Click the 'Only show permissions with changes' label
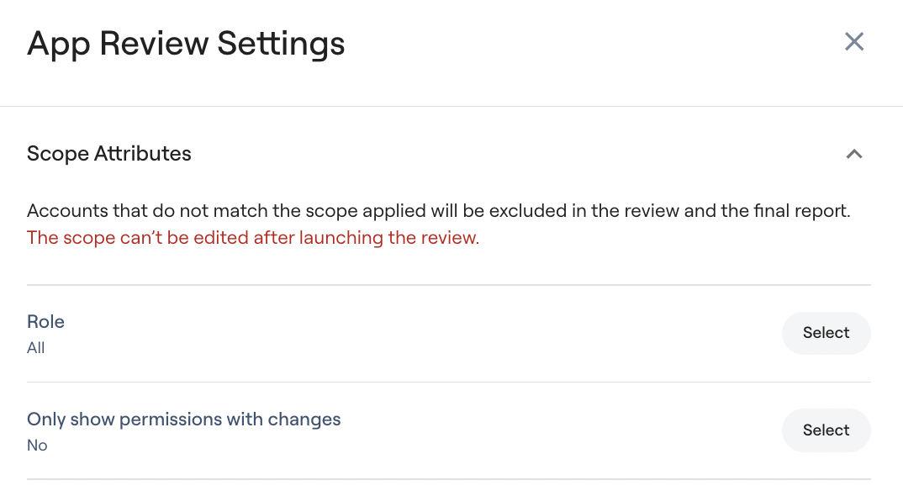 click(183, 419)
